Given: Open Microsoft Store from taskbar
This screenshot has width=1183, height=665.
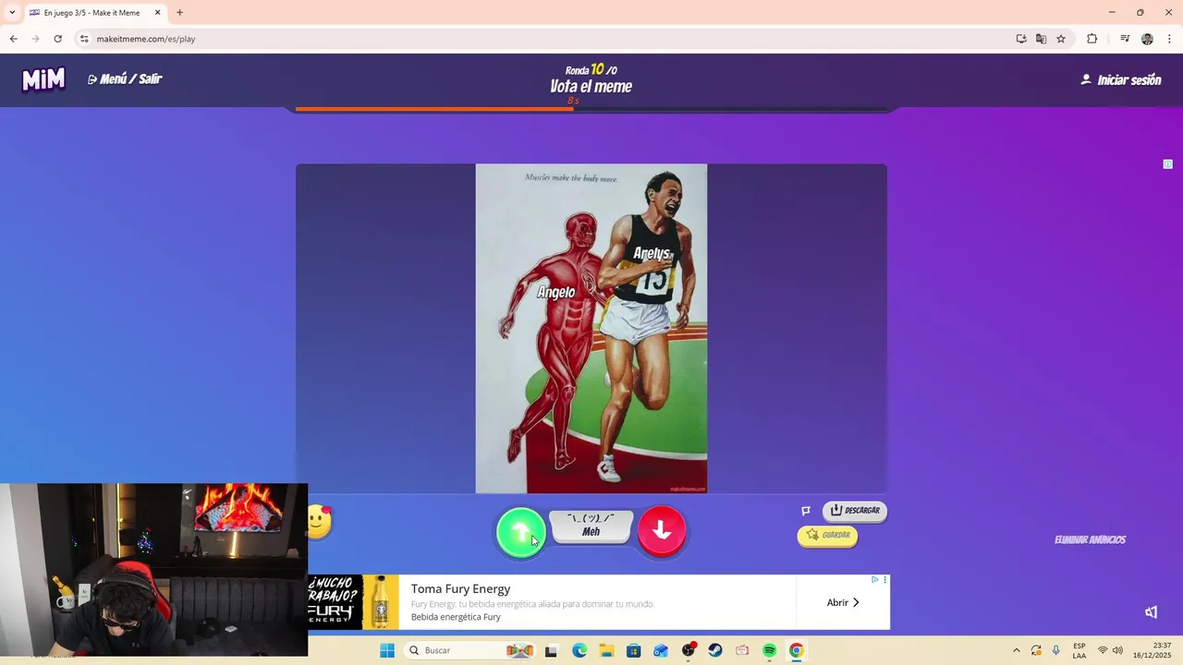Looking at the screenshot, I should tap(634, 651).
